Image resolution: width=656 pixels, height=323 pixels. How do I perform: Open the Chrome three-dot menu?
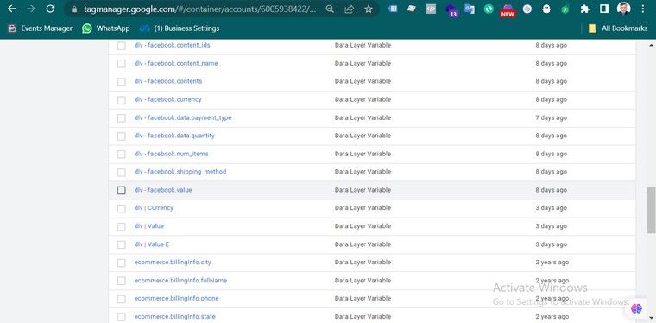pos(643,9)
